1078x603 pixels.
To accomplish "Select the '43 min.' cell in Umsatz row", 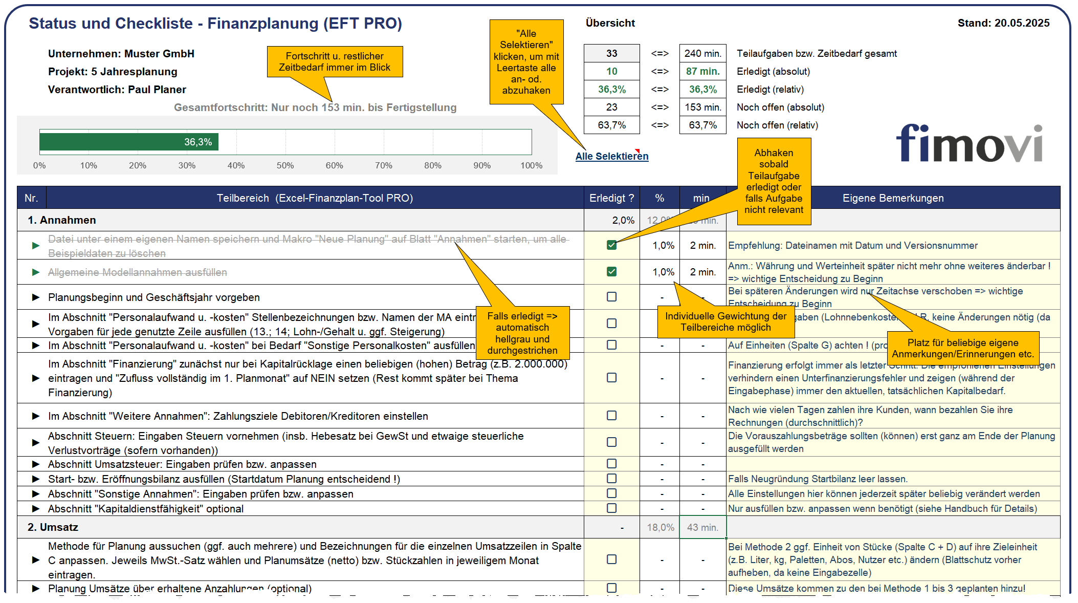I will tap(702, 527).
